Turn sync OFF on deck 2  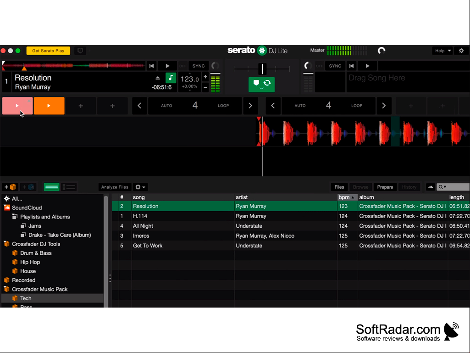coord(320,66)
